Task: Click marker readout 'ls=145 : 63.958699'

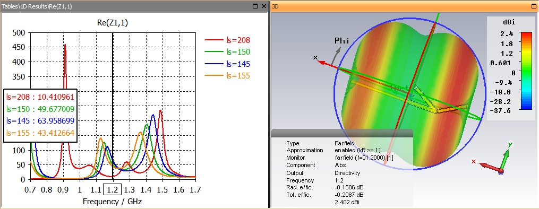Action: (x=40, y=121)
